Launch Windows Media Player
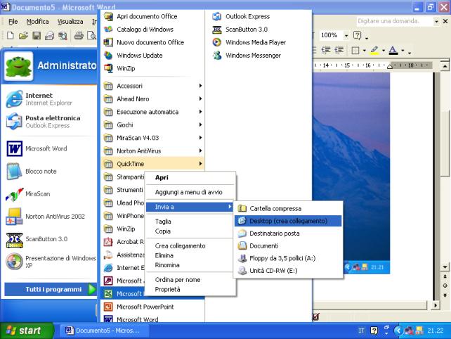 coord(259,42)
